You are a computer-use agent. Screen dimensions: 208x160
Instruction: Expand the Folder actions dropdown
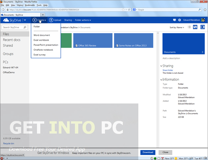(83, 20)
